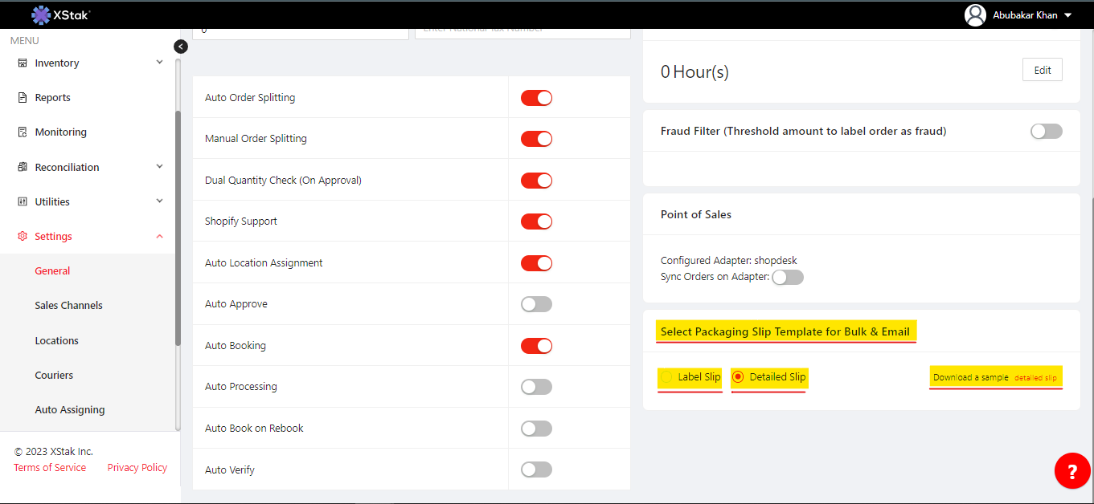
Task: Click the Inventory sidebar icon
Action: tap(23, 63)
